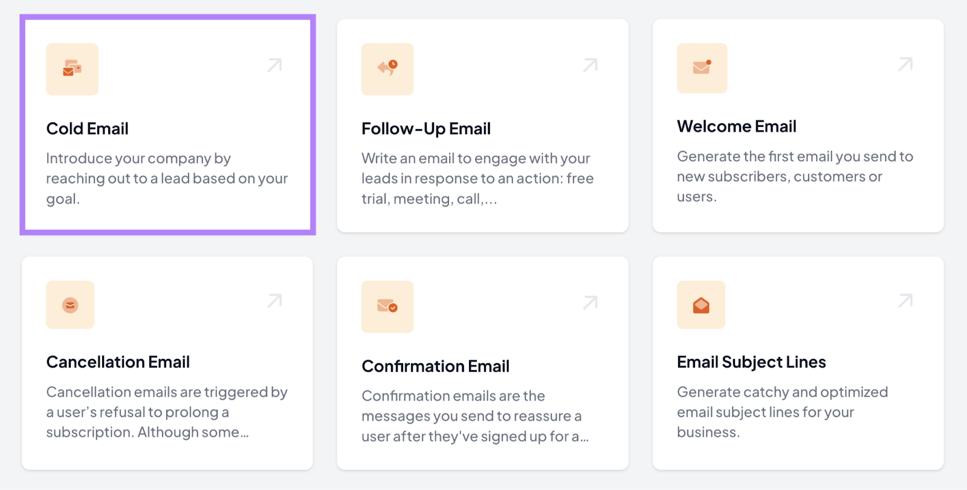Select the Confirmation Email checkmark envelope icon
This screenshot has width=967, height=490.
387,307
